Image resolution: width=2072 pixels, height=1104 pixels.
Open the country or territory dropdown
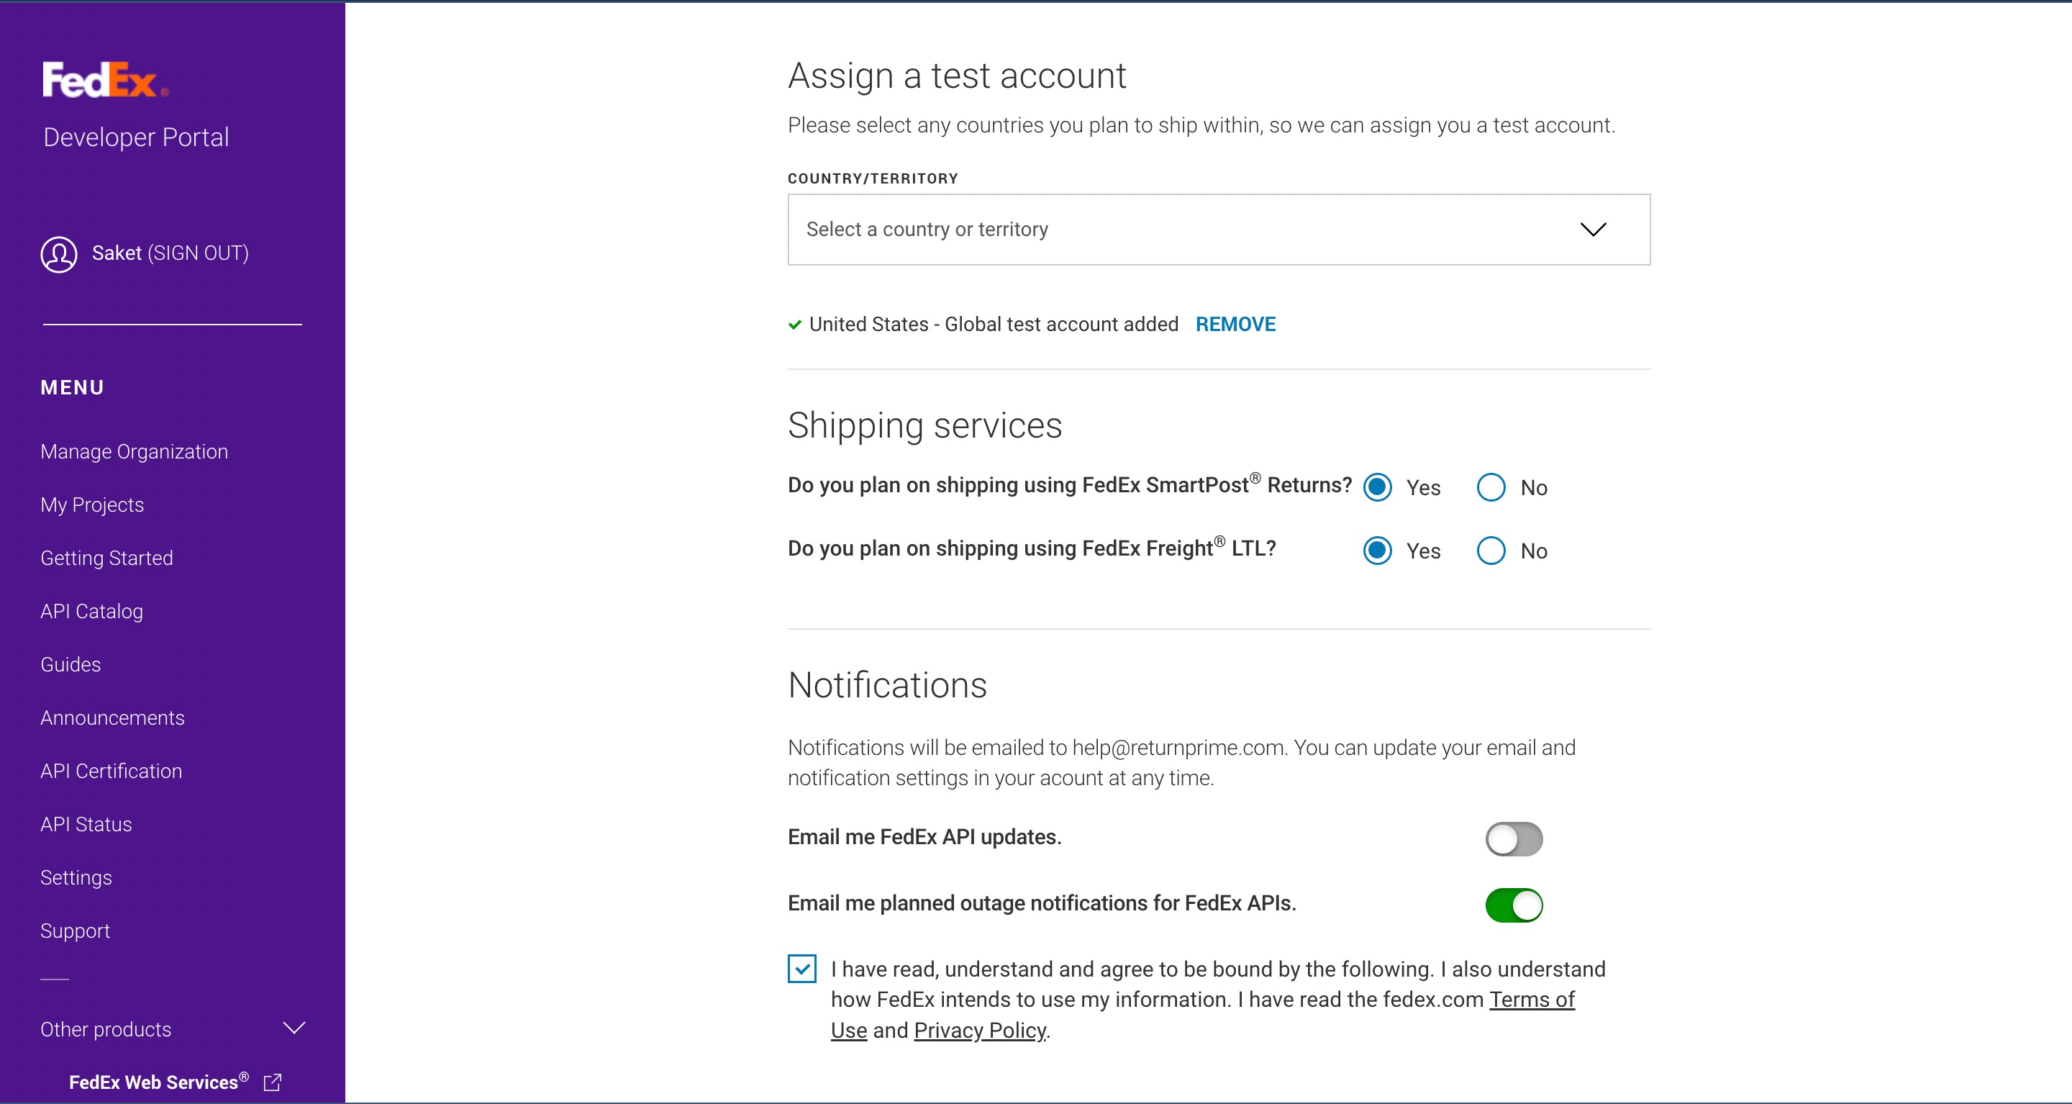click(1218, 230)
